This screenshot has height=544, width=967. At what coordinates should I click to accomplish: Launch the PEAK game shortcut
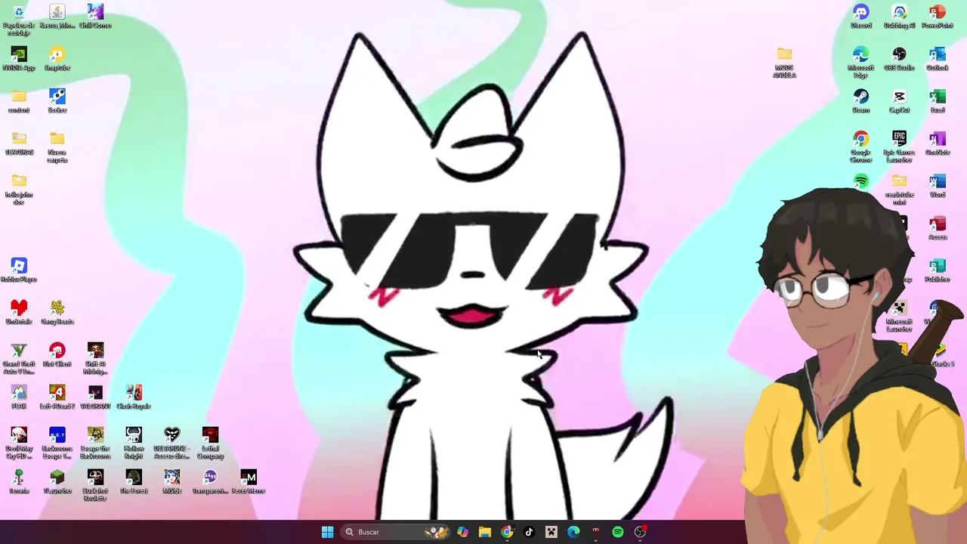(x=19, y=397)
